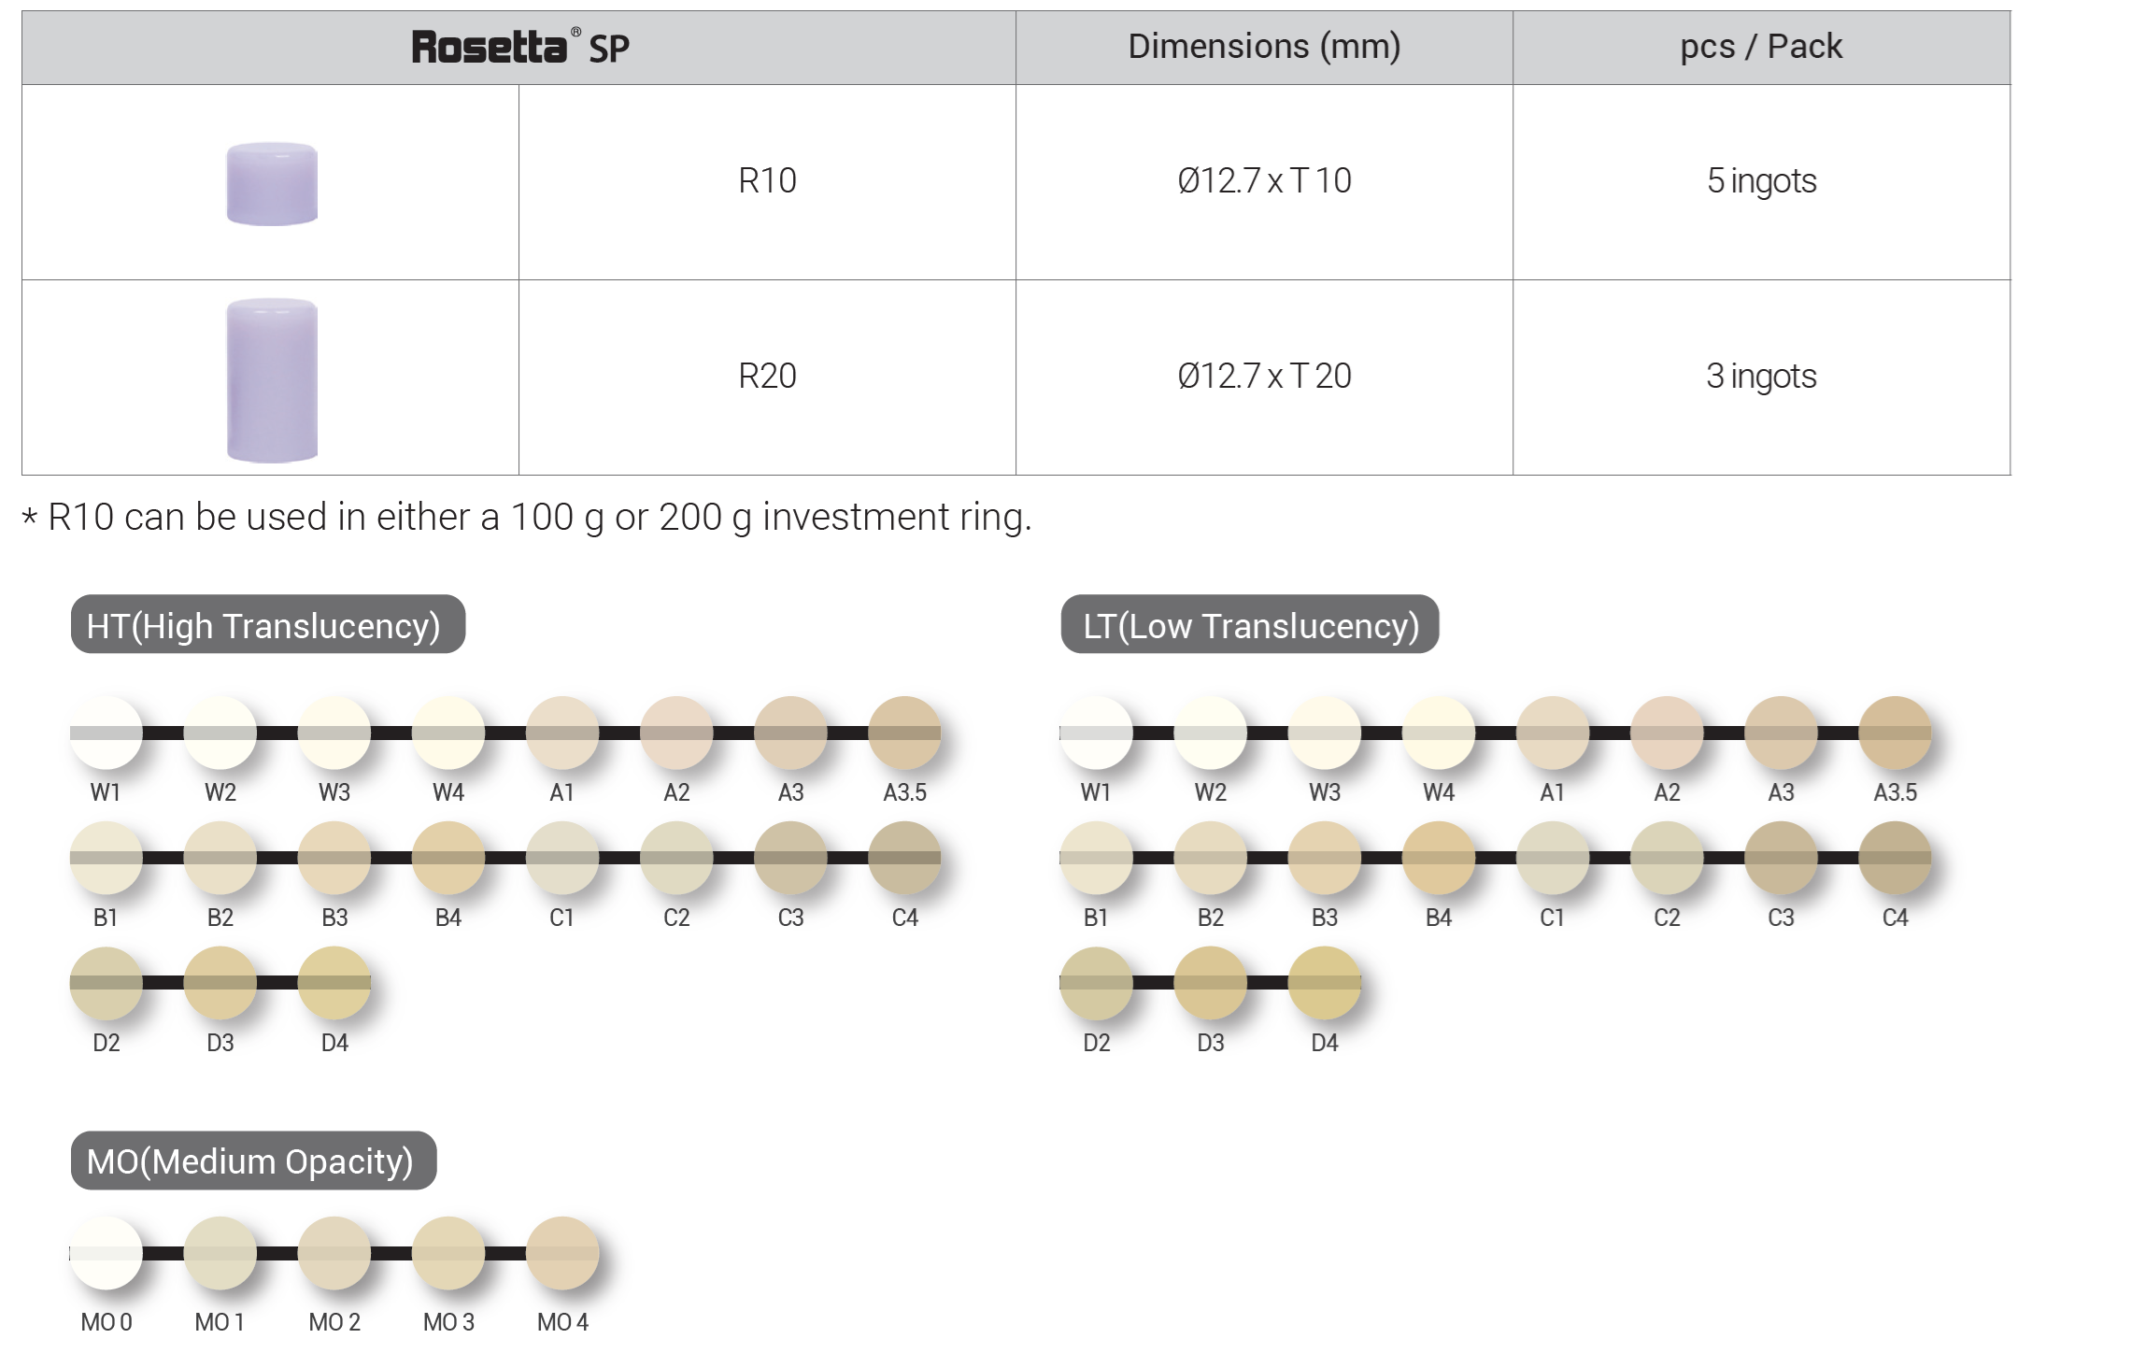Select the HT D4 shade swatch
Viewport: 2145px width, 1367px height.
[334, 983]
